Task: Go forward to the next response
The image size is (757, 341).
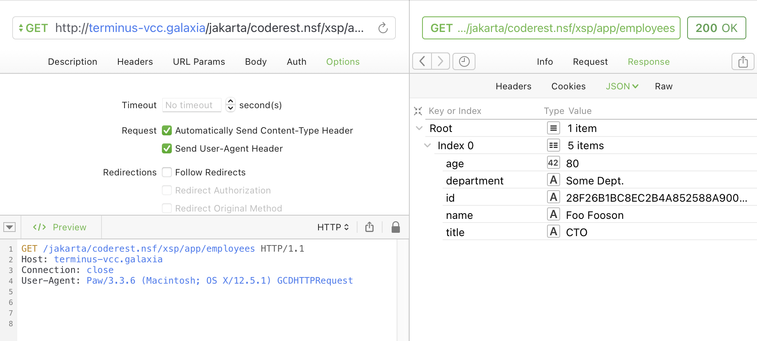Action: [x=441, y=61]
